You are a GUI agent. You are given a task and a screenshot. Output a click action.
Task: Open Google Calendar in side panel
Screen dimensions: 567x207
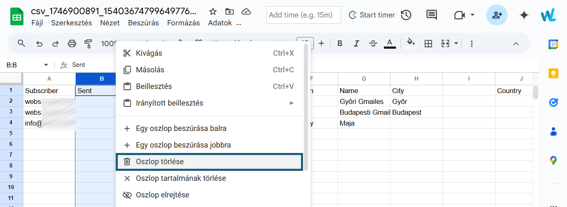[x=553, y=44]
